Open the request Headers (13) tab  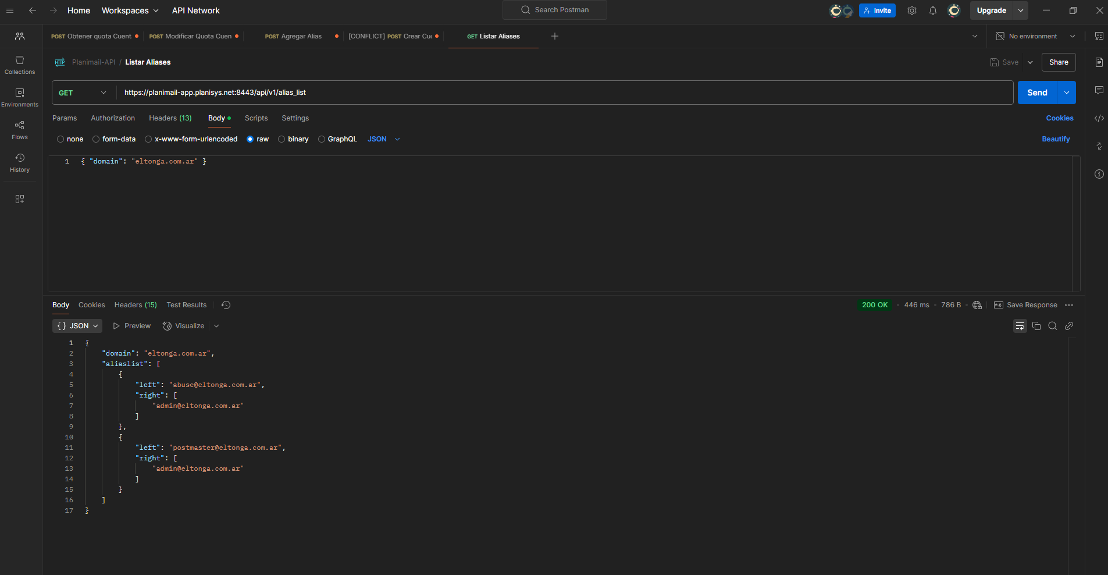coord(170,118)
